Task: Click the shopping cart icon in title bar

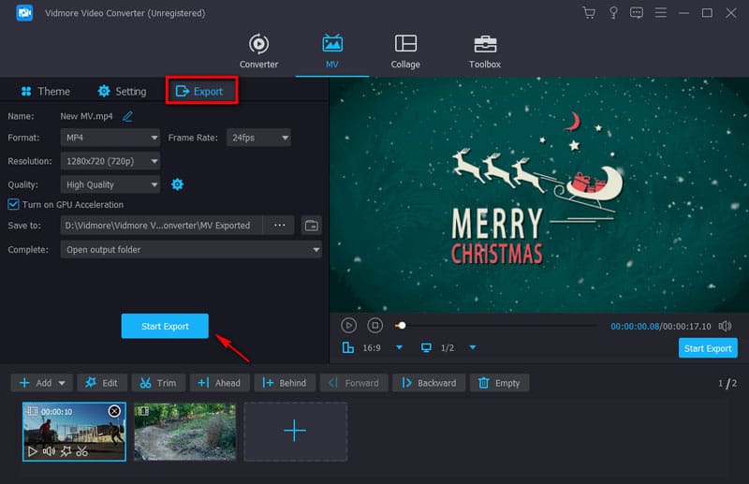Action: click(x=588, y=13)
